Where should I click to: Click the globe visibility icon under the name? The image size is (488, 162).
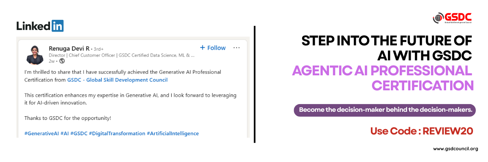tap(62, 61)
